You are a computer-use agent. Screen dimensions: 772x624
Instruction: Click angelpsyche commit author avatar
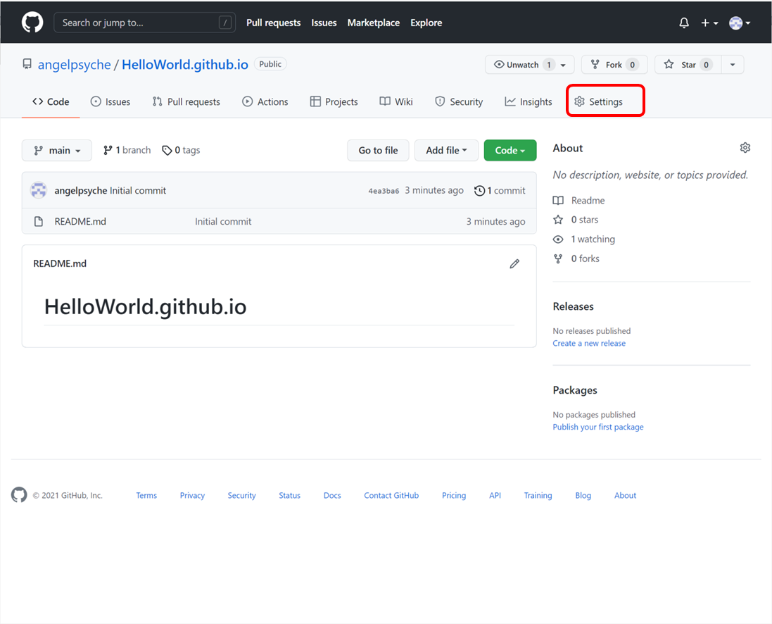tap(39, 190)
